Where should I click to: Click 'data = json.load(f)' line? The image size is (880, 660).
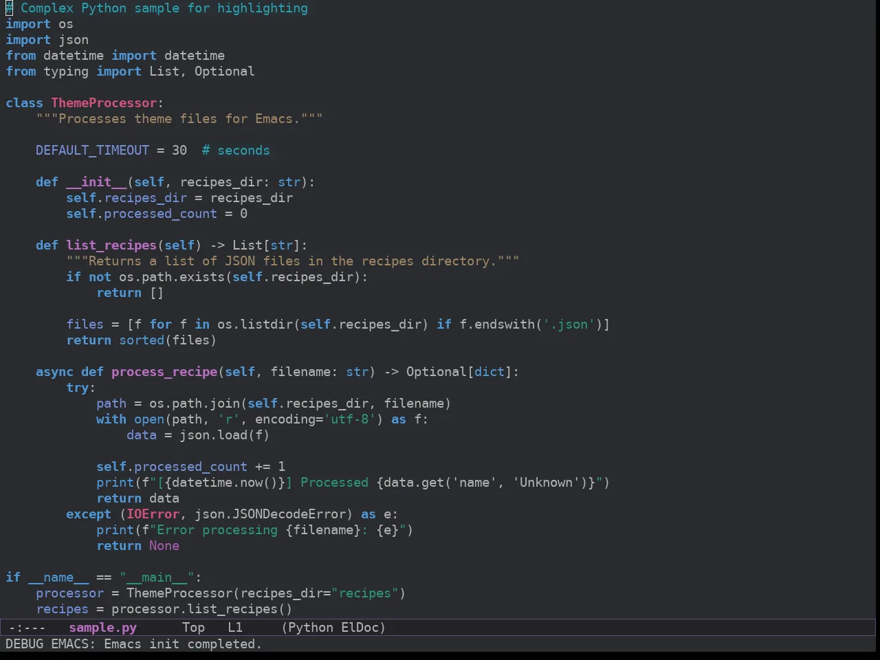pyautogui.click(x=198, y=435)
